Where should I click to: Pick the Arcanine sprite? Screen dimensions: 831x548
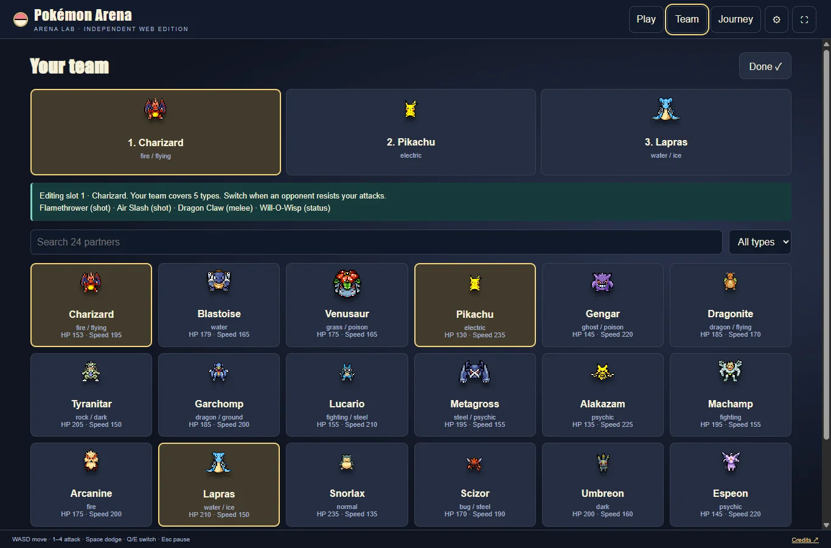(x=91, y=461)
